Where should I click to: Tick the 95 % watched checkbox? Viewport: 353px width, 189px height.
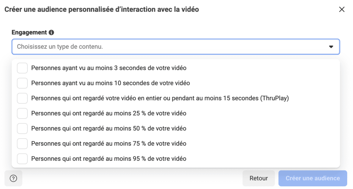22,159
